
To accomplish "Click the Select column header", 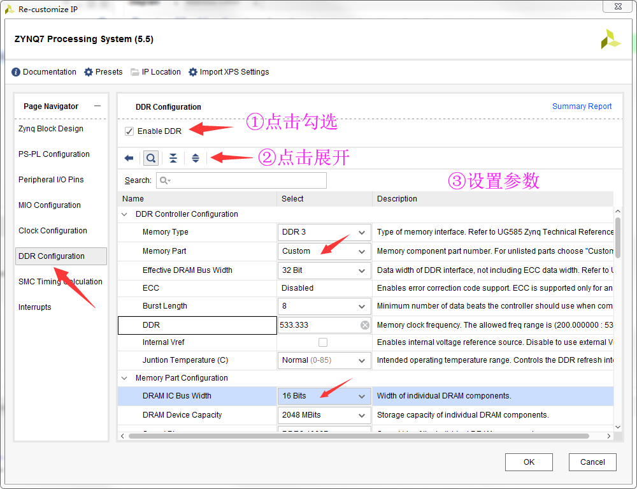I will pyautogui.click(x=325, y=199).
